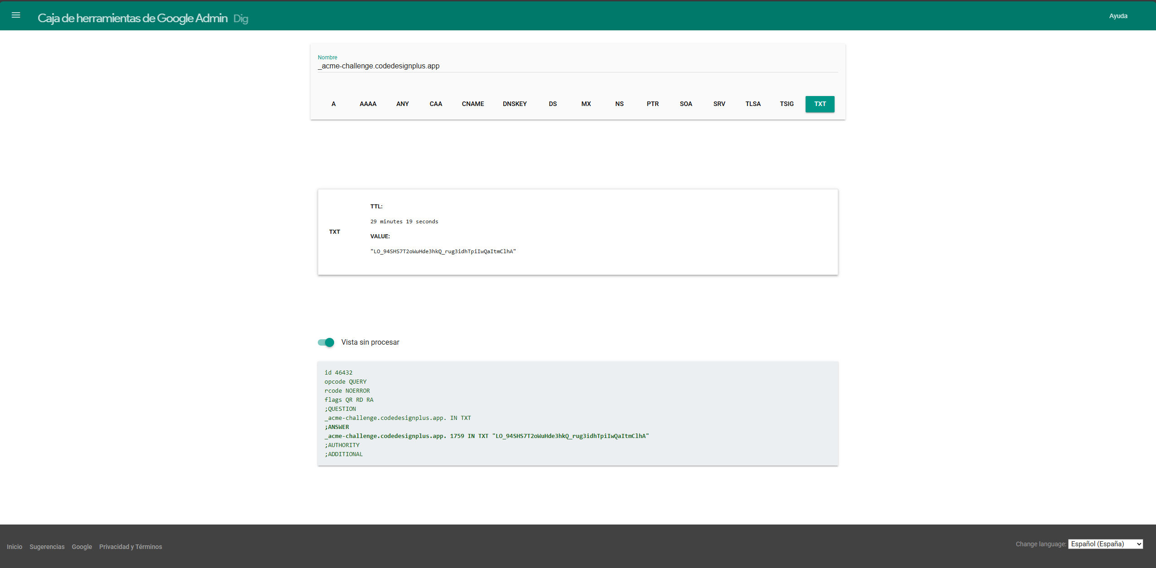
Task: Select the SRV record type
Action: click(x=719, y=104)
